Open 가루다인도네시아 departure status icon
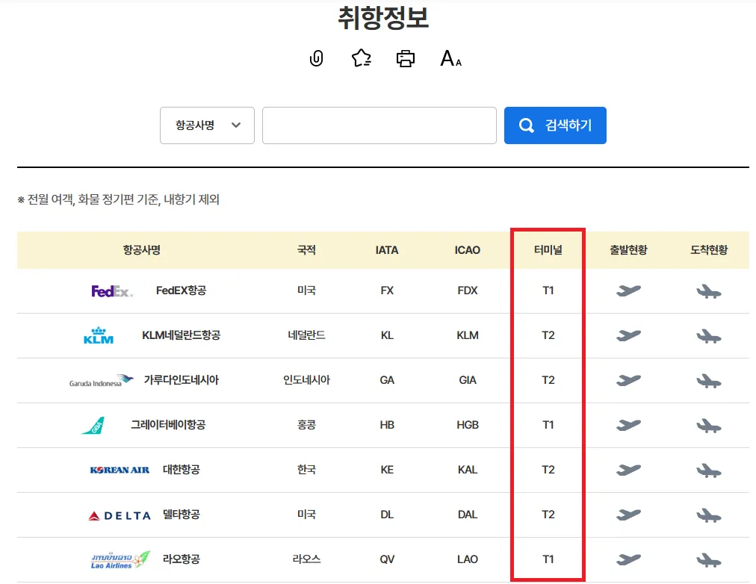Screen dimensions: 756x584 pos(628,380)
